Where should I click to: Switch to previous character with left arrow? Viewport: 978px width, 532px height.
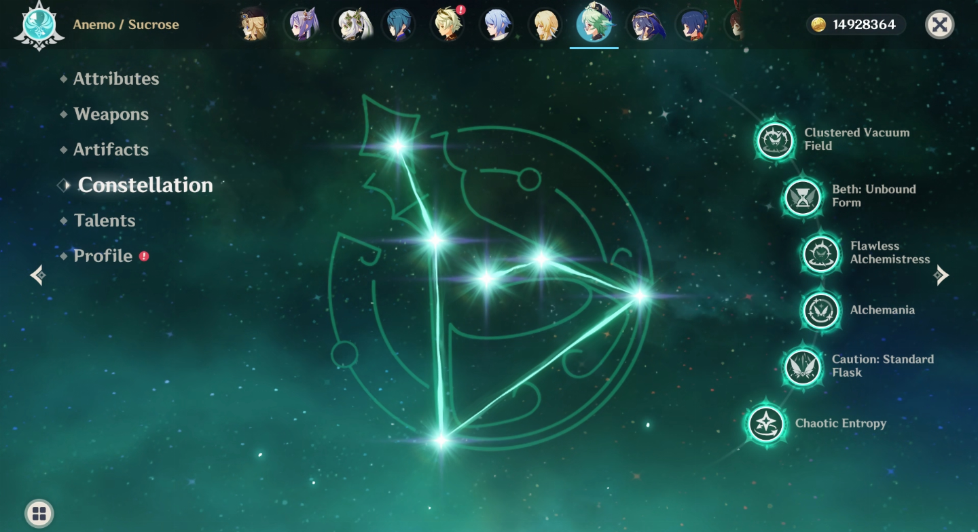click(x=37, y=275)
